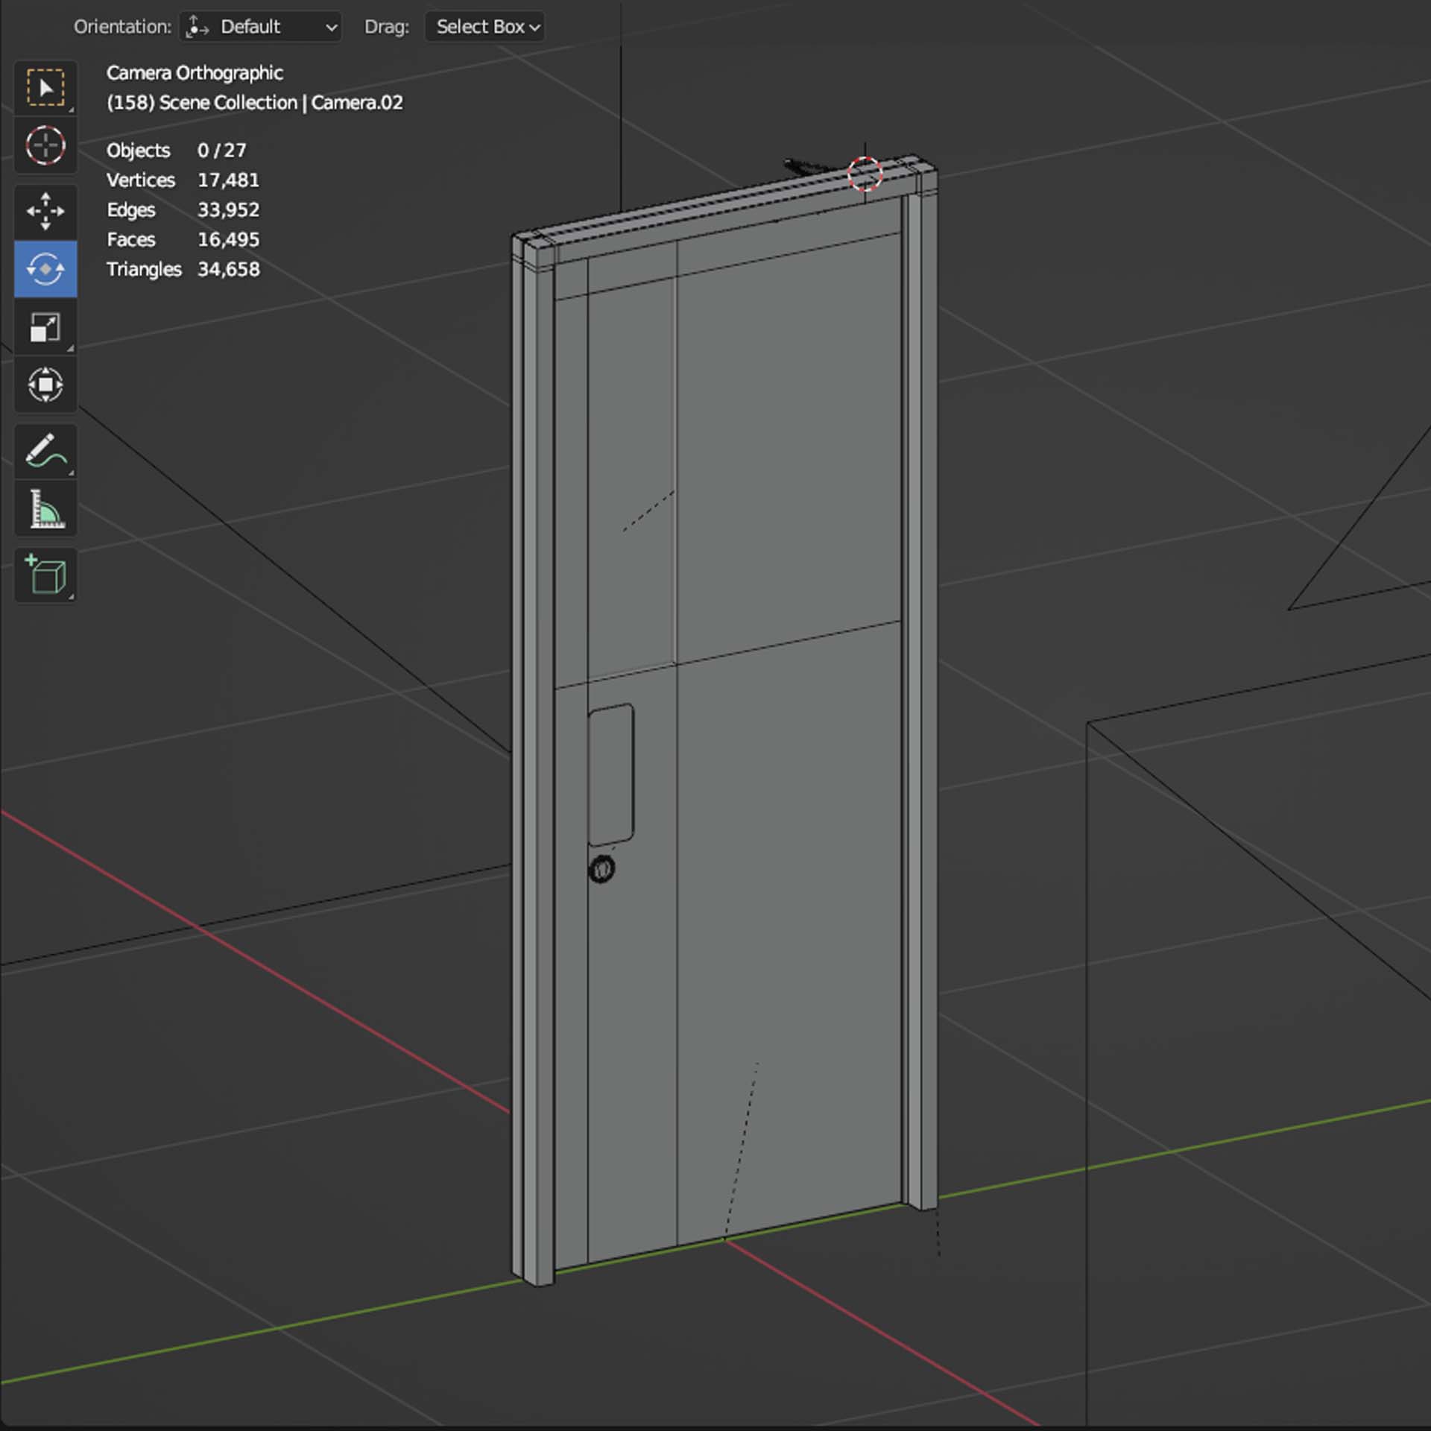Click the highlighted Rotate tool
This screenshot has height=1431, width=1431.
45,269
